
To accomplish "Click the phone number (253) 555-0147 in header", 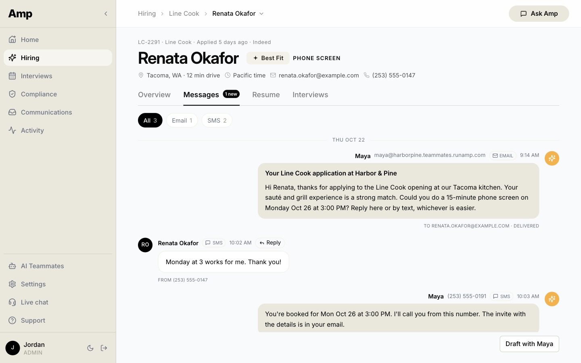I will (394, 75).
